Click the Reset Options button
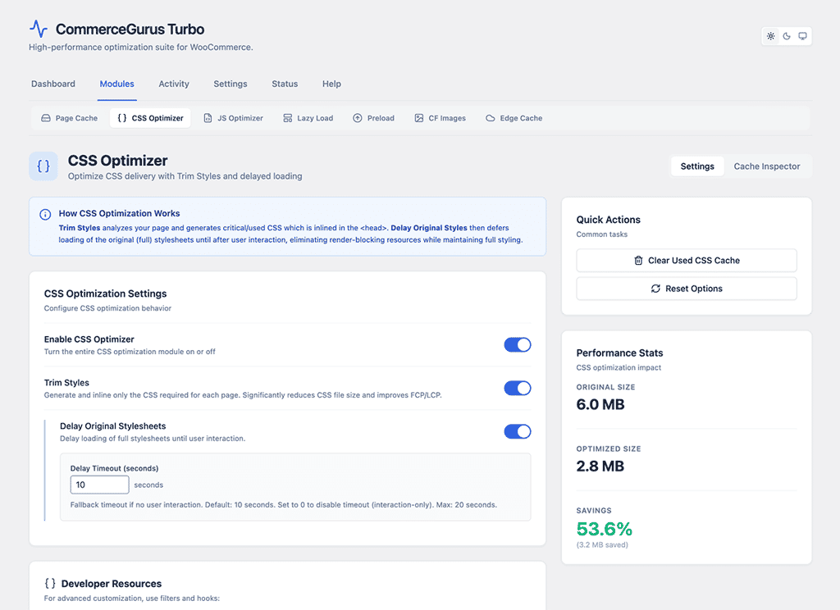This screenshot has height=610, width=840. (687, 289)
